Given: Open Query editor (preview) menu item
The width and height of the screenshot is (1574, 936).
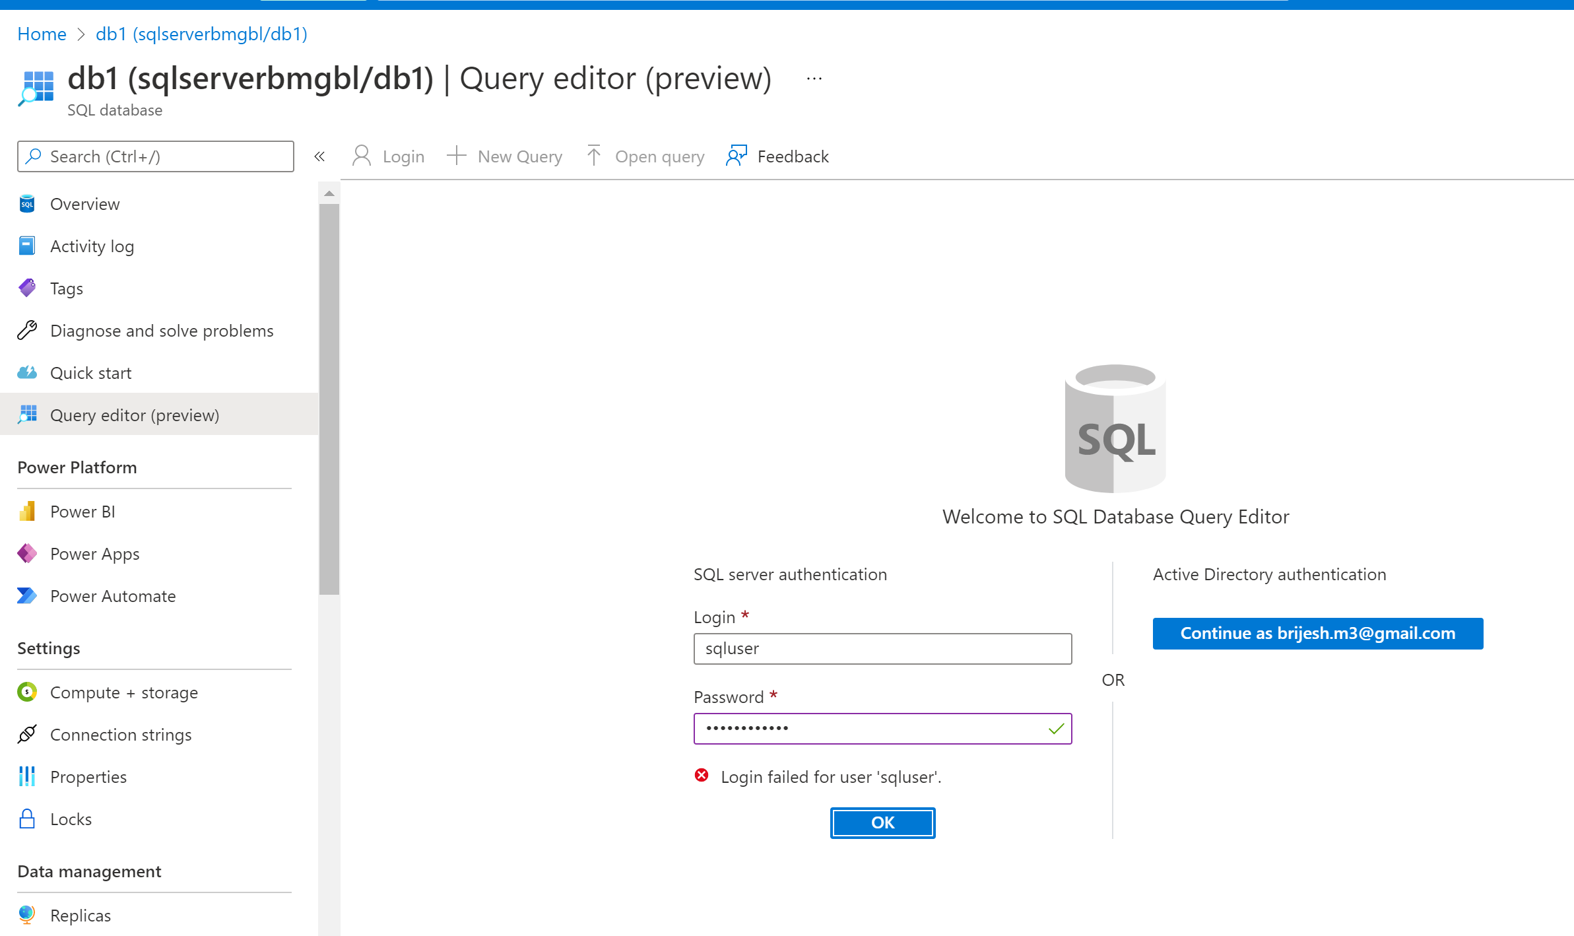Looking at the screenshot, I should click(135, 415).
